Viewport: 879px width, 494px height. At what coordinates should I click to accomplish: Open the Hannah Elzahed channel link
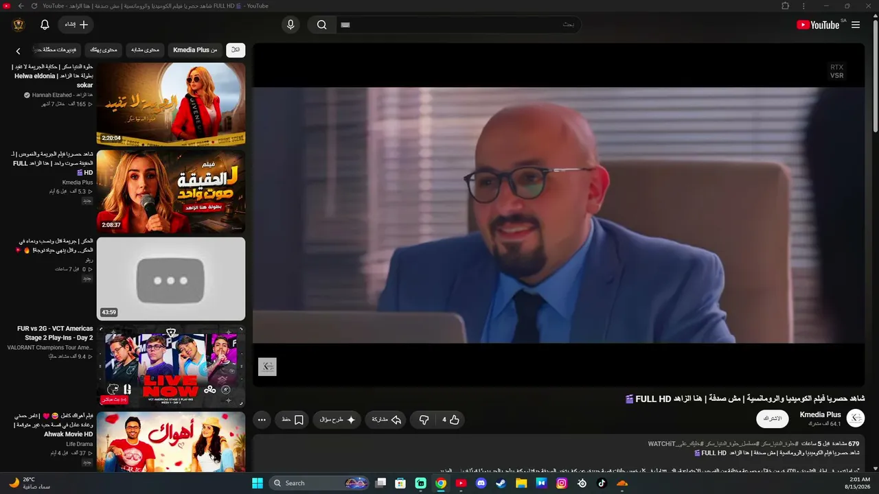62,95
